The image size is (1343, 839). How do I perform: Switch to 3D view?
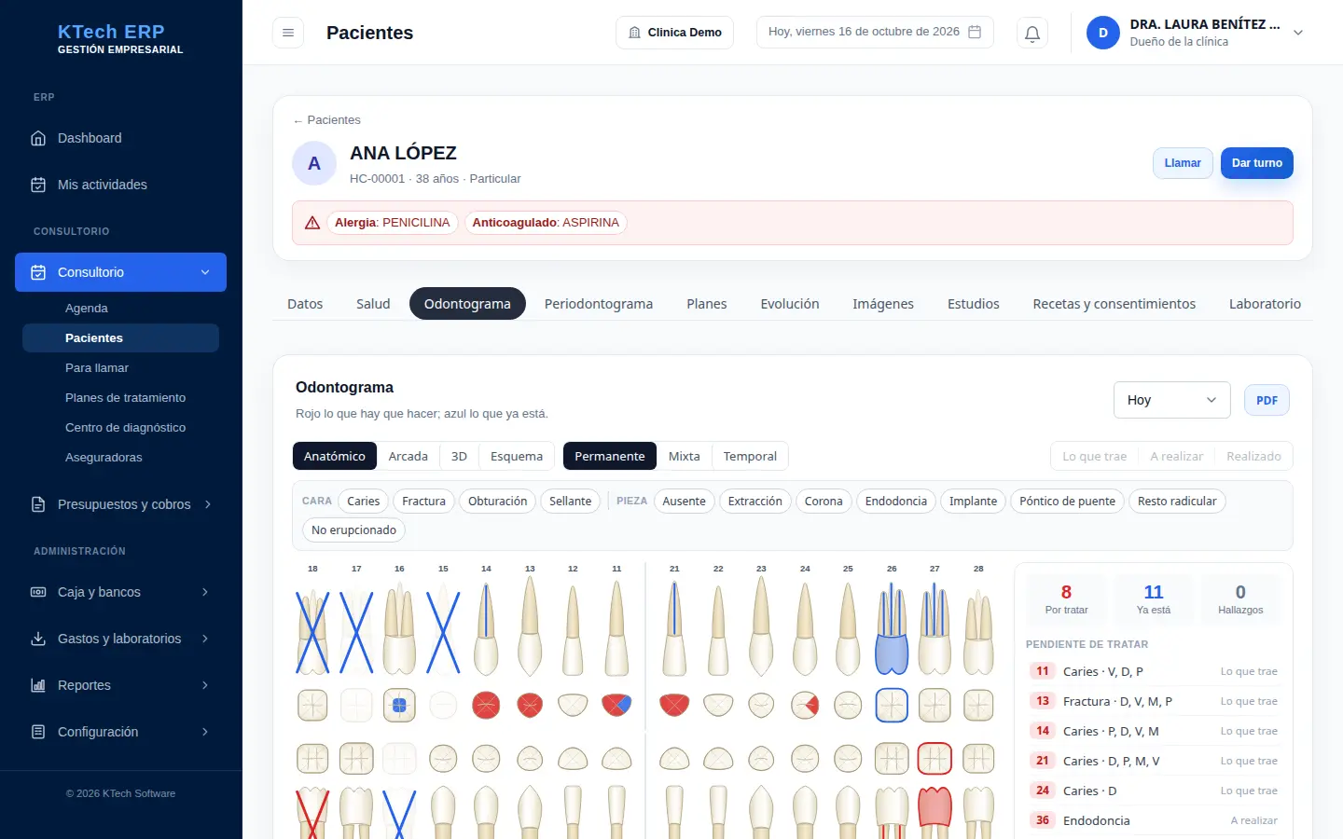[x=459, y=456]
